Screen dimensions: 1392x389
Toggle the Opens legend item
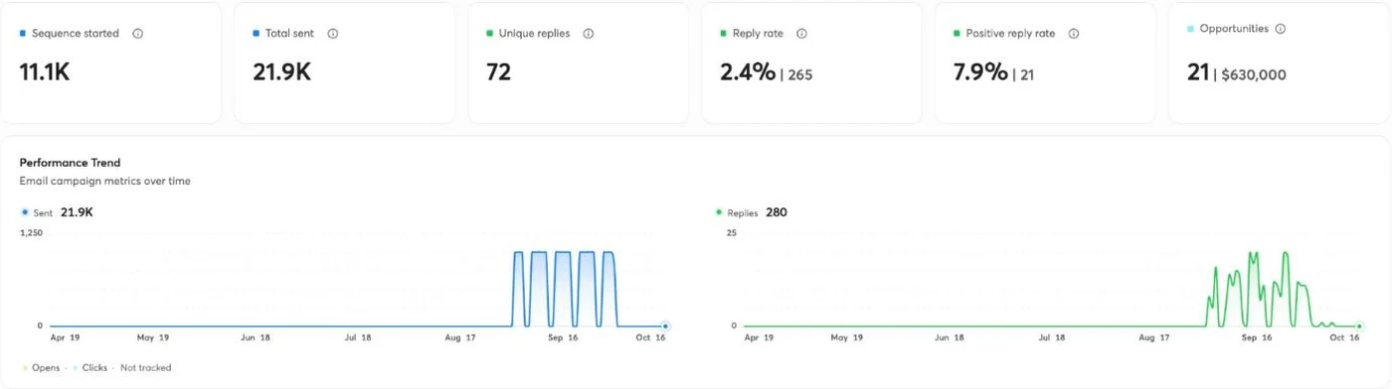[x=41, y=368]
